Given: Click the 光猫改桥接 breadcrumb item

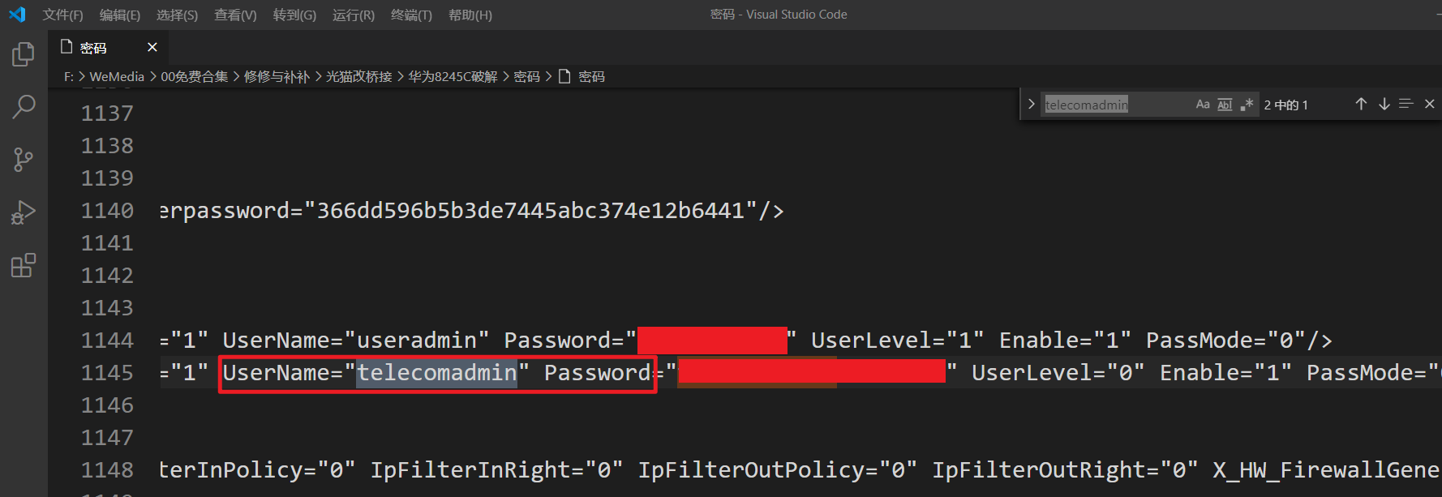Looking at the screenshot, I should tap(358, 76).
